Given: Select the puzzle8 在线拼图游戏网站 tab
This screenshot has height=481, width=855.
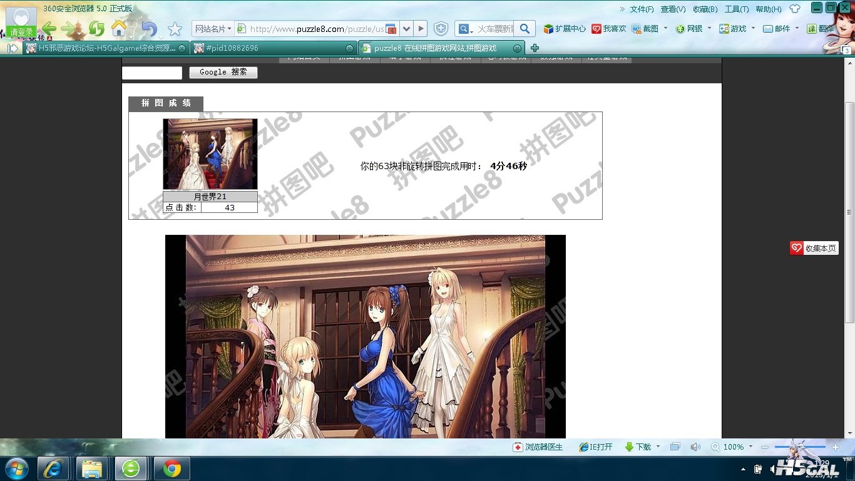Looking at the screenshot, I should (442, 48).
